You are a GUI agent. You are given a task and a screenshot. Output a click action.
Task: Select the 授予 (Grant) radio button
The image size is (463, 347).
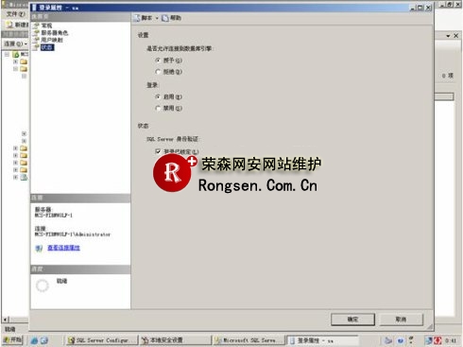(x=158, y=60)
